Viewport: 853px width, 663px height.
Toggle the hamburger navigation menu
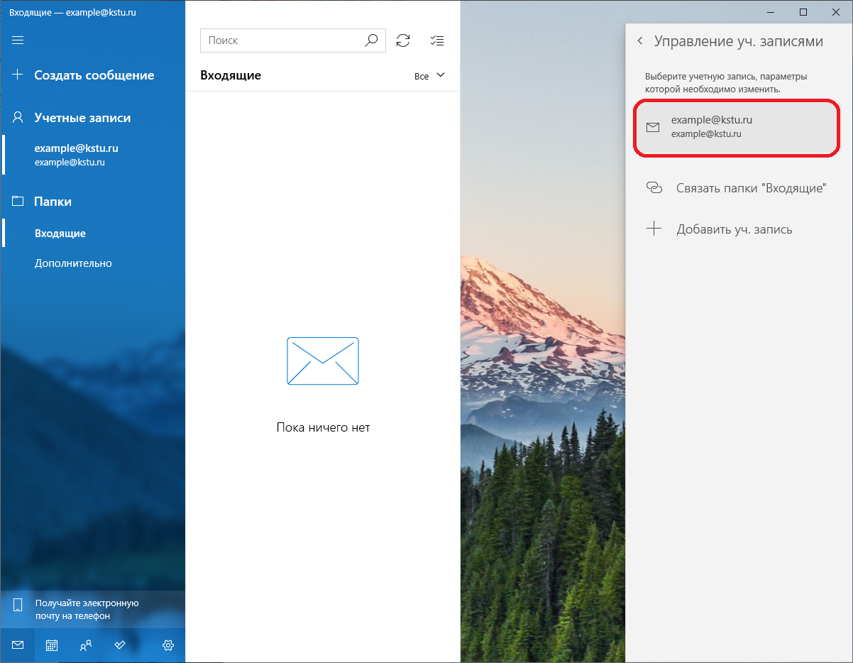point(18,40)
